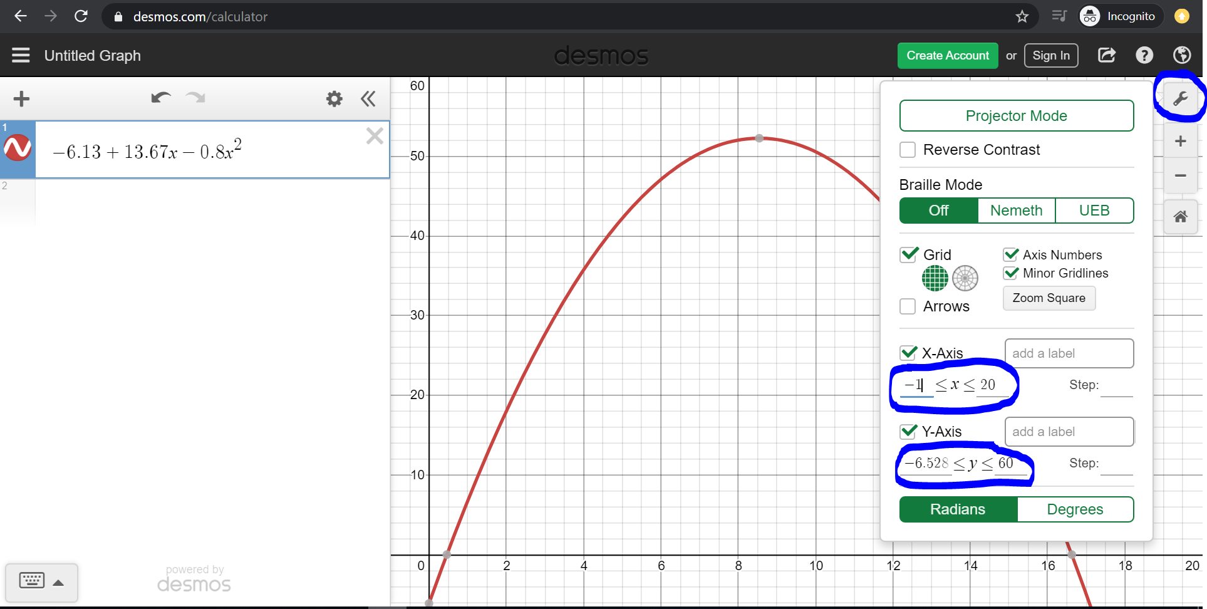Click the zoom out minus button
1207x609 pixels.
click(x=1180, y=175)
